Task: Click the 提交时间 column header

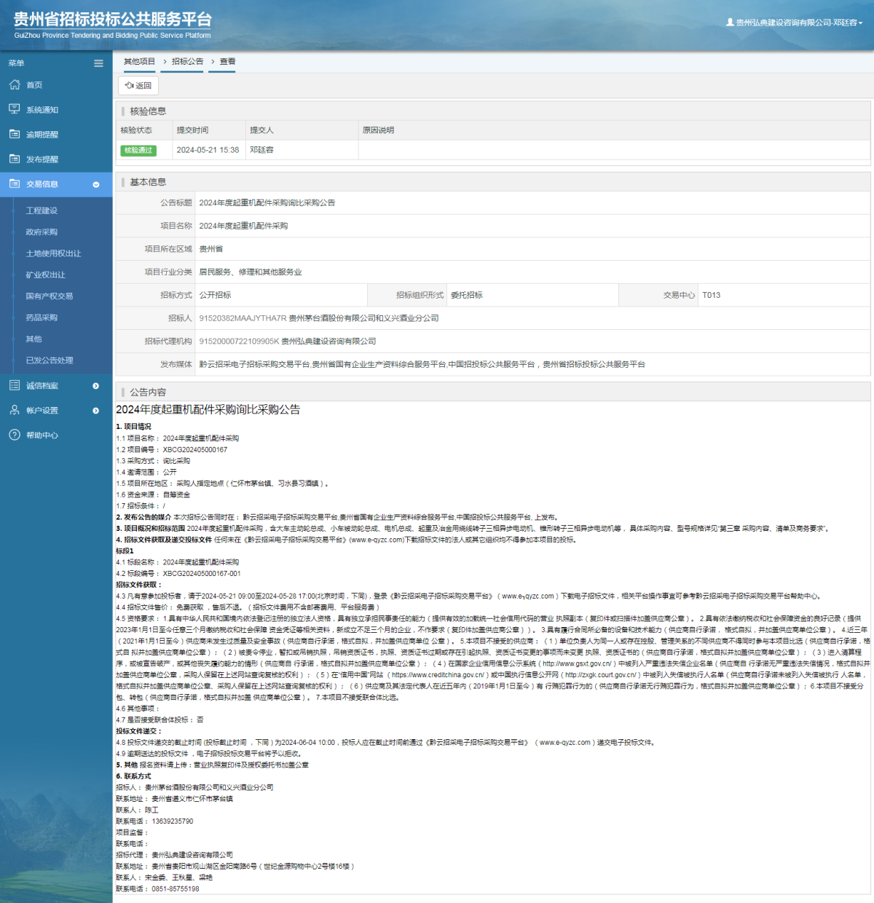Action: pyautogui.click(x=192, y=130)
